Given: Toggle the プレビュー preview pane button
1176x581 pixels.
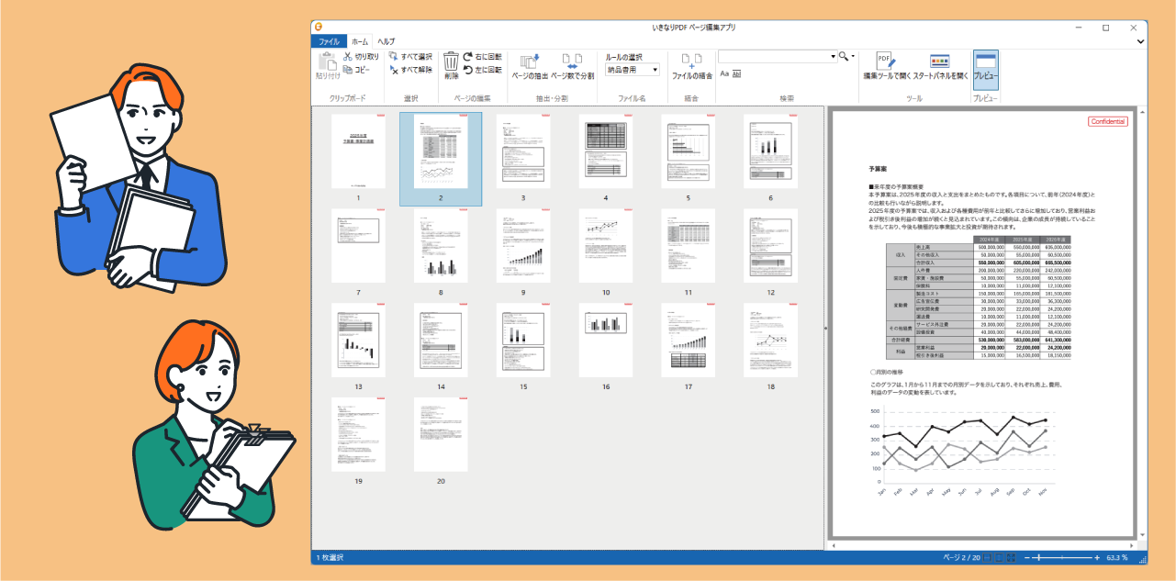Looking at the screenshot, I should point(985,64).
